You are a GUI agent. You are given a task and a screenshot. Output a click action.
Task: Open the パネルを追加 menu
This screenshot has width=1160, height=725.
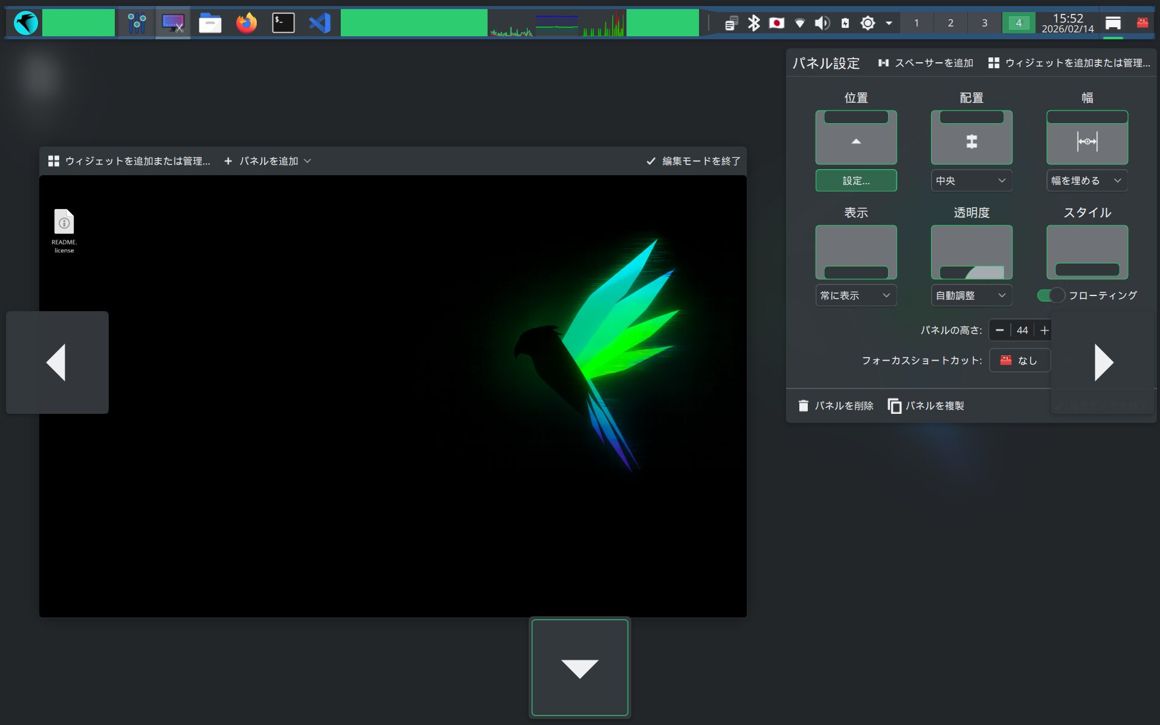pos(268,161)
